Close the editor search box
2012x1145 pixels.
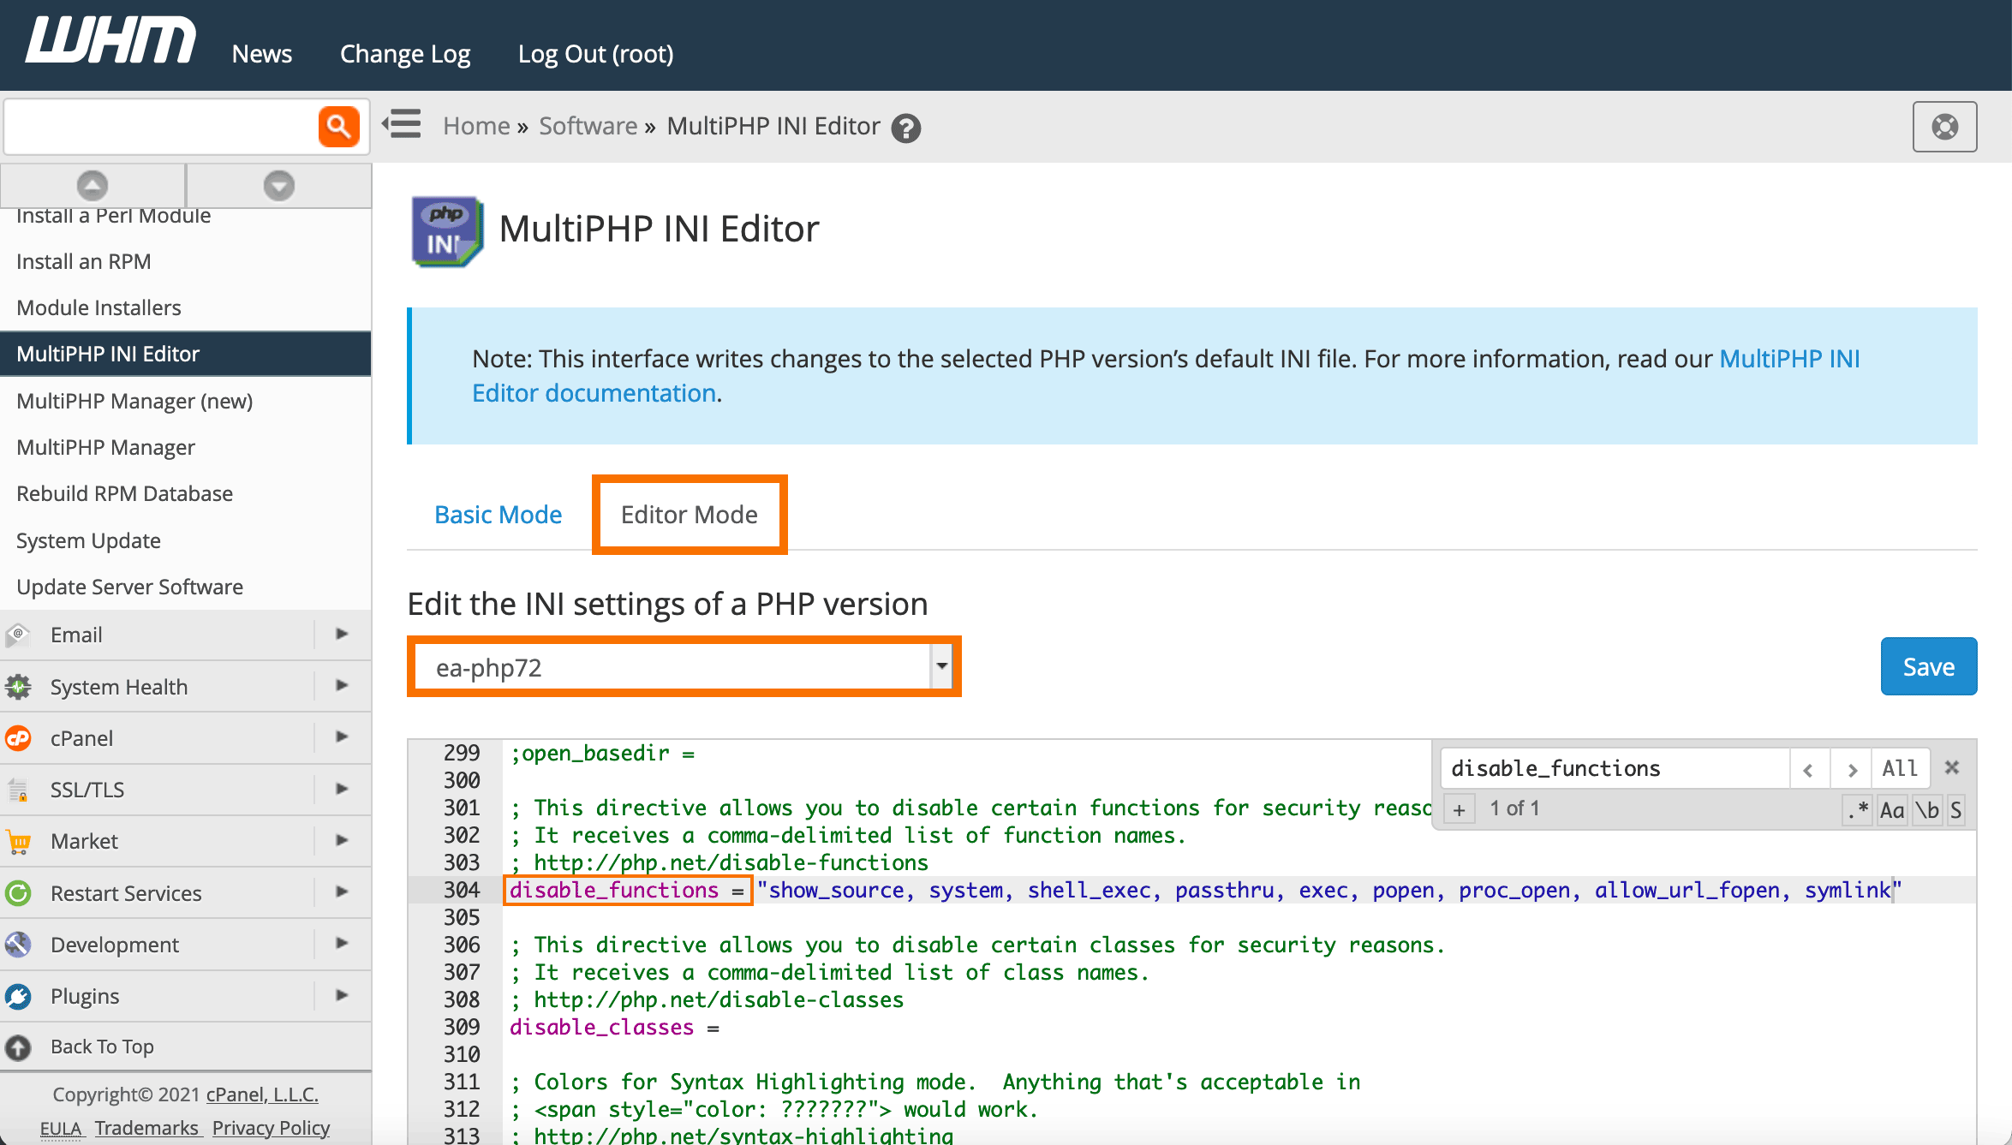[1952, 767]
